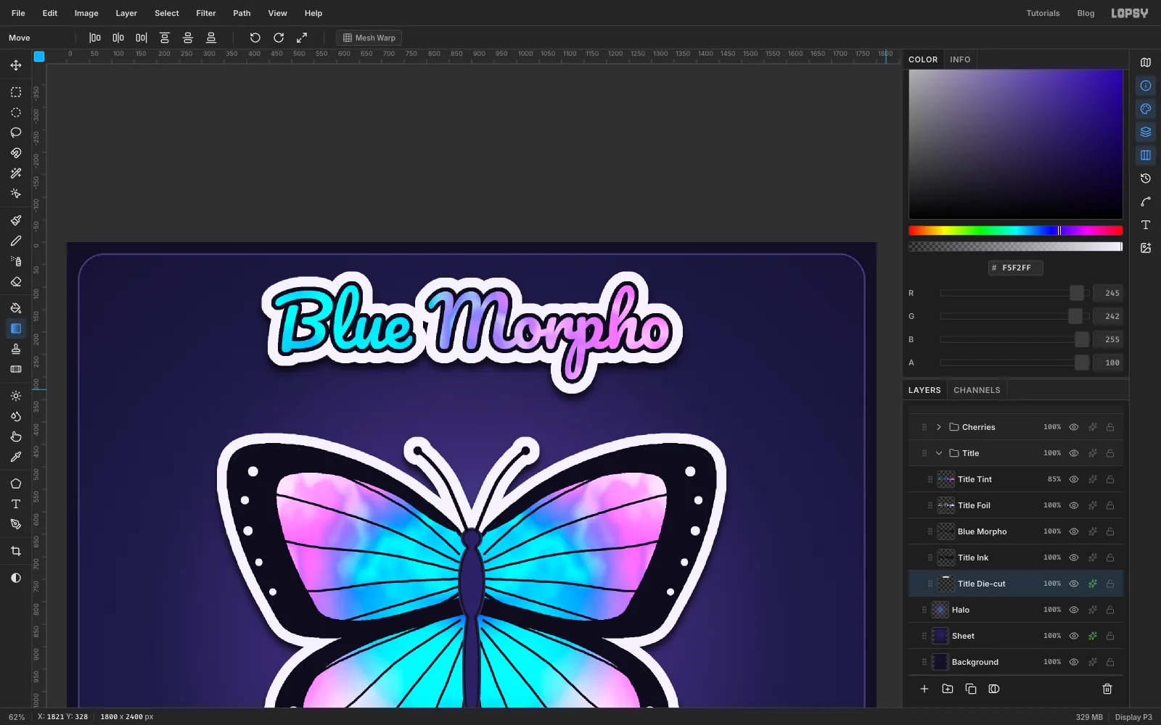Select the paint bucket fill tool

click(x=16, y=308)
